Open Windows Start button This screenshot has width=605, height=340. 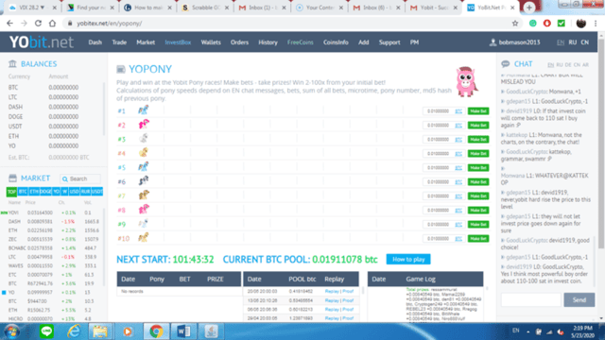12,331
